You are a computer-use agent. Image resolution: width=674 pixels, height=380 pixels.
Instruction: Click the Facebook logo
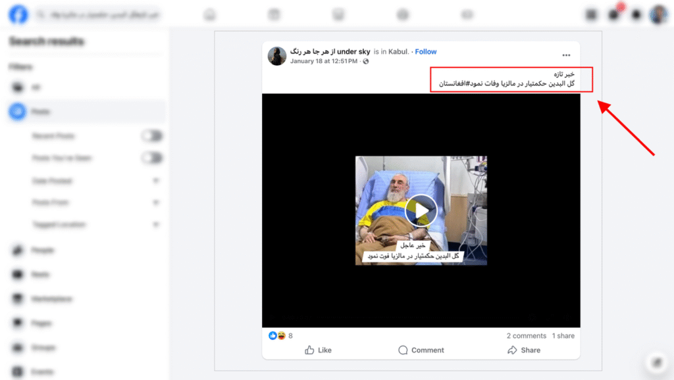pos(18,14)
